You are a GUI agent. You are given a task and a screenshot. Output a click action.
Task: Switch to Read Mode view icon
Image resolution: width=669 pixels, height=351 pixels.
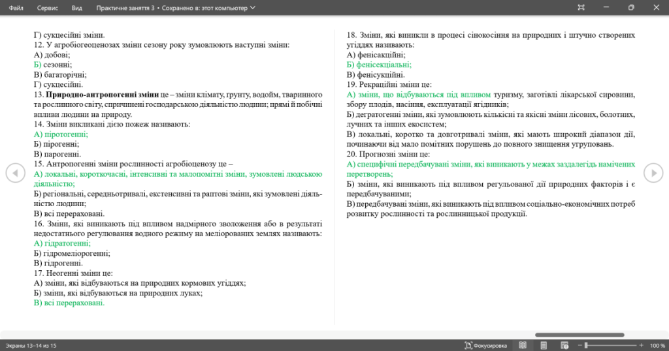pos(523,346)
